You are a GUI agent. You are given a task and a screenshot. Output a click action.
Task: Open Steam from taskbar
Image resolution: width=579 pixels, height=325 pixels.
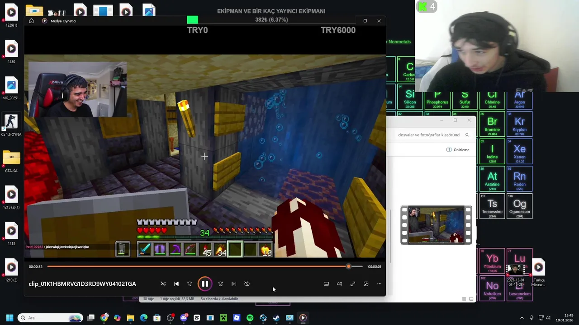tap(276, 318)
